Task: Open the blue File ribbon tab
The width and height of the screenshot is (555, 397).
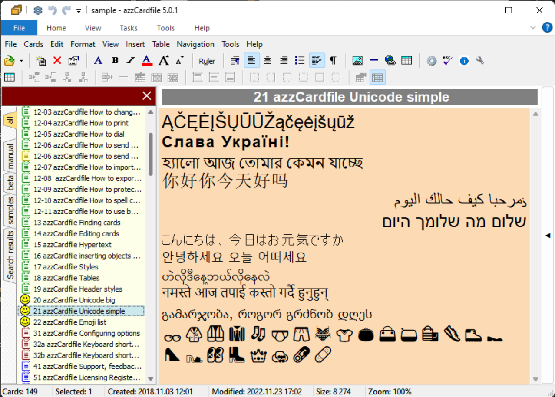Action: (x=19, y=28)
